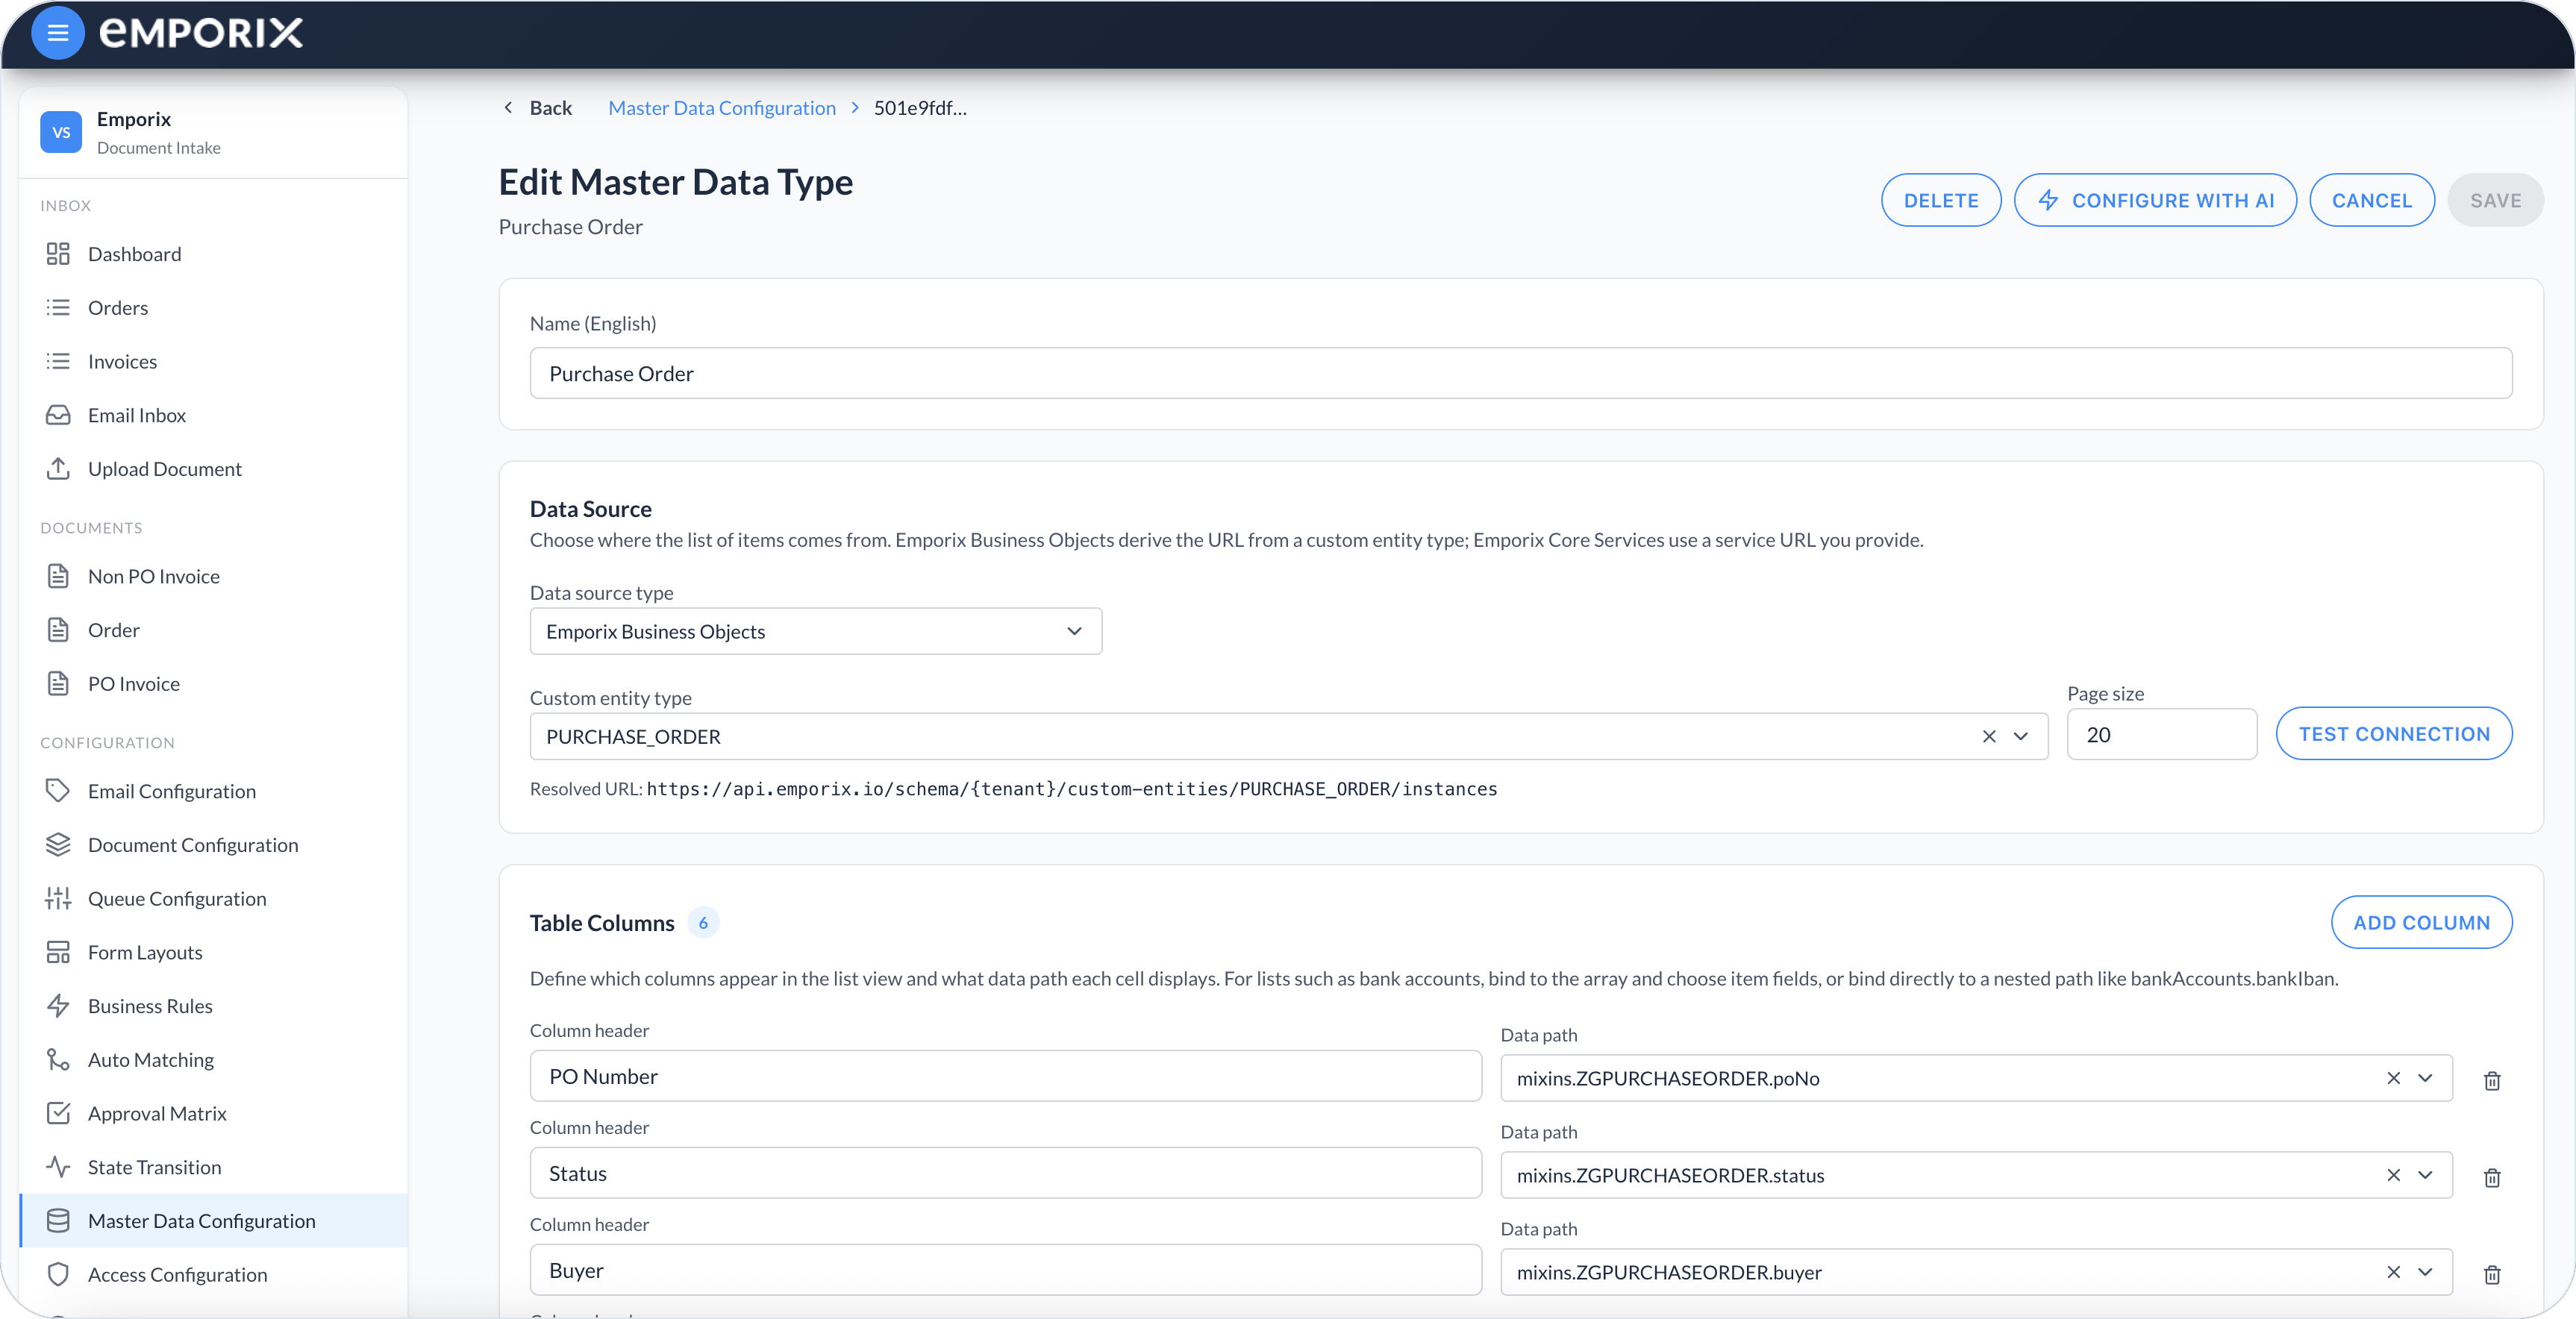This screenshot has height=1319, width=2576.
Task: Click the Queue Configuration sliders icon
Action: (58, 899)
